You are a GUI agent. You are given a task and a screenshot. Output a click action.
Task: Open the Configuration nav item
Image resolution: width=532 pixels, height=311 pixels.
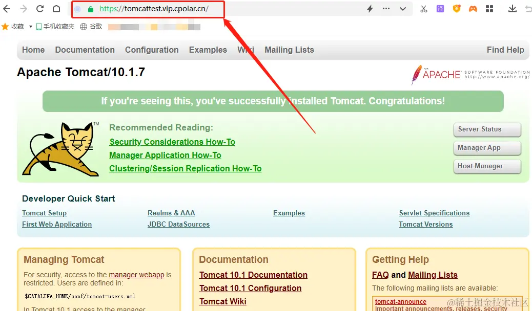click(x=152, y=50)
